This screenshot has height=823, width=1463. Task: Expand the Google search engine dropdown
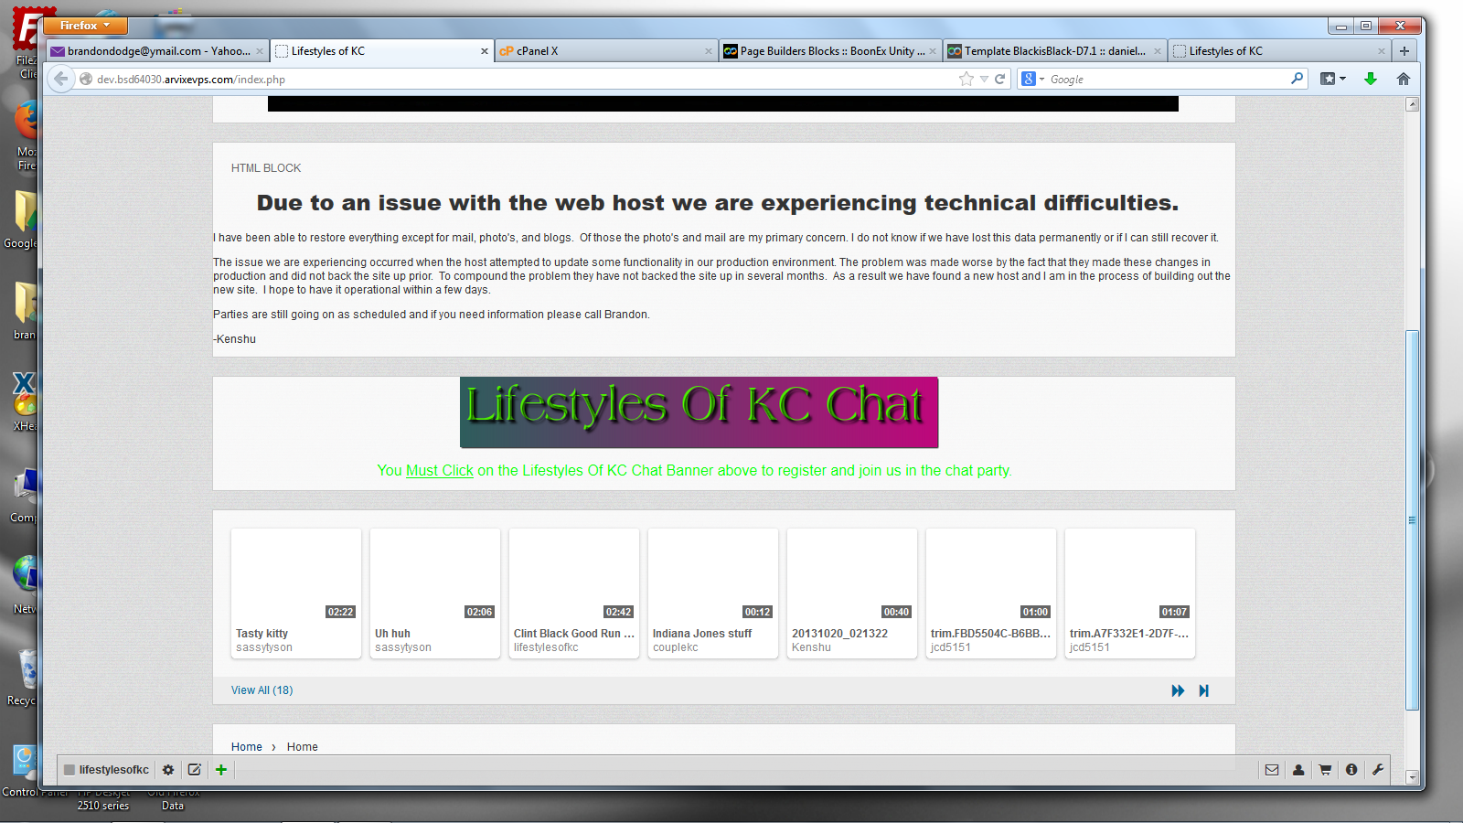click(x=1032, y=80)
